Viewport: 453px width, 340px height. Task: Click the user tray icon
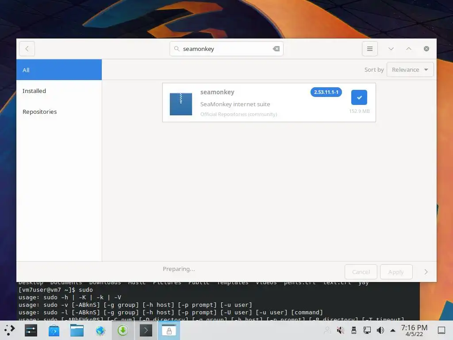click(x=327, y=330)
